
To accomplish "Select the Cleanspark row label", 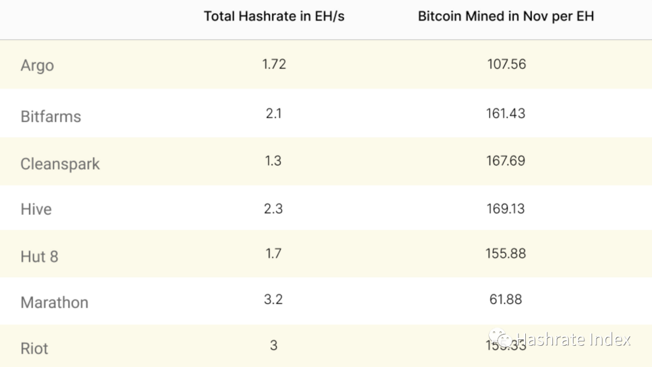I will (x=60, y=164).
